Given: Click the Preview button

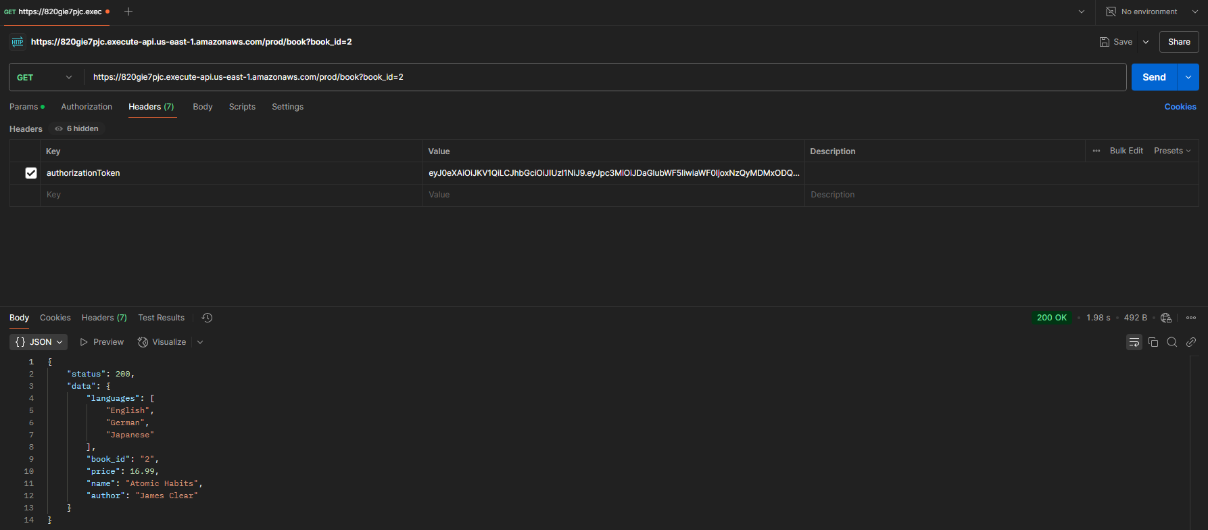Looking at the screenshot, I should click(x=101, y=342).
